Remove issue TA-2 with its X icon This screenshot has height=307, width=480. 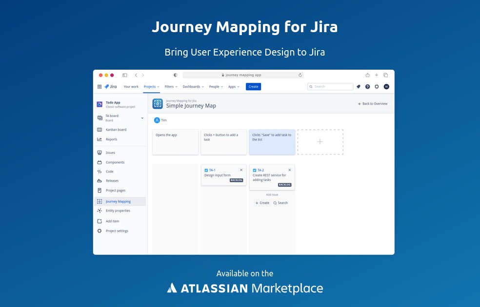290,170
